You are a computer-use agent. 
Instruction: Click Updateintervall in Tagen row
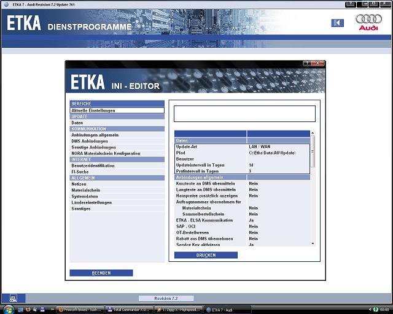(x=242, y=165)
